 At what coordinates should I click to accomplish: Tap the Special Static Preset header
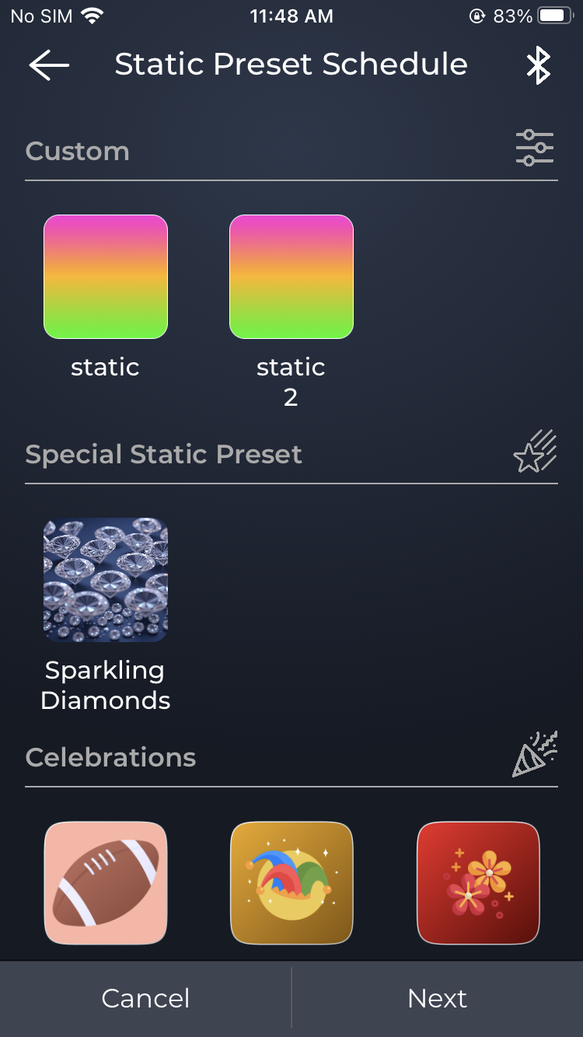[163, 454]
